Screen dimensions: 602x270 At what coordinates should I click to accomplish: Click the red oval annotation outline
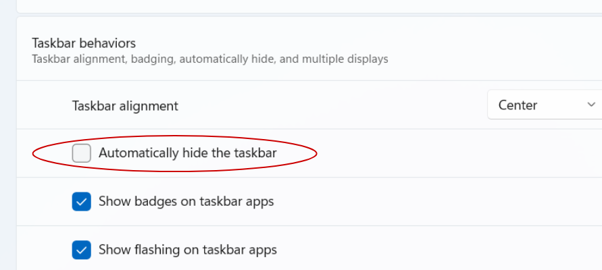tap(316, 154)
